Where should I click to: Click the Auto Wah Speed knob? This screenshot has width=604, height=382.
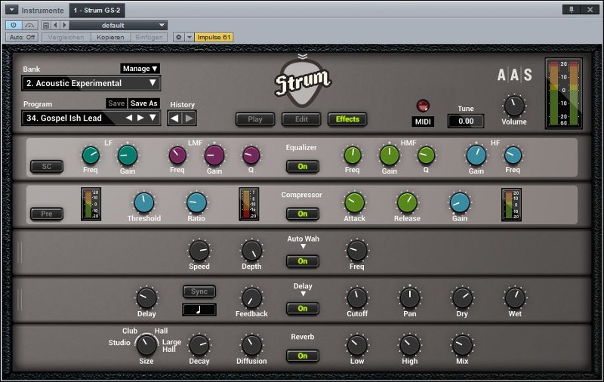[x=199, y=251]
